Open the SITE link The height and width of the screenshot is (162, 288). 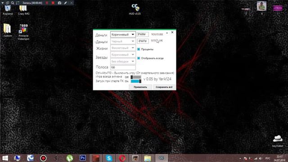(x=153, y=40)
